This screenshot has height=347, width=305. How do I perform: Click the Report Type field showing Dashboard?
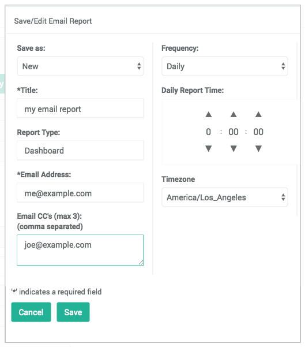coord(80,150)
